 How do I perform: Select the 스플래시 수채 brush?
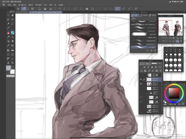pyautogui.click(x=144, y=38)
